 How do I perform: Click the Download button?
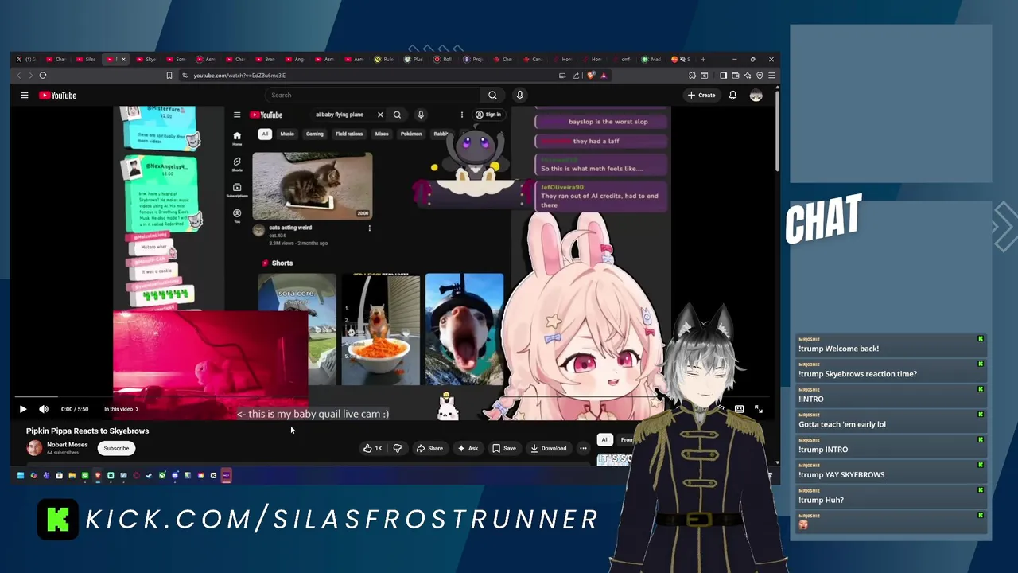tap(549, 448)
